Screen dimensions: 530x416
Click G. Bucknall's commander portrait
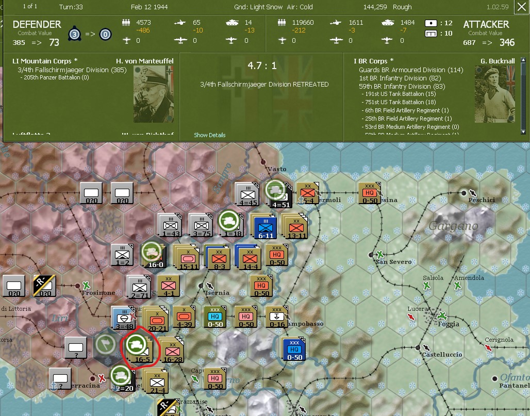pyautogui.click(x=495, y=94)
